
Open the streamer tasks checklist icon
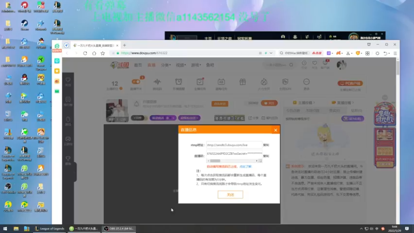200,82
